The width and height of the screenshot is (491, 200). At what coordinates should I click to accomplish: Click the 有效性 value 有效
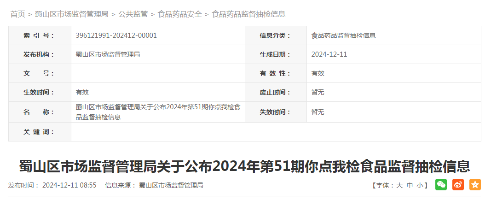(x=318, y=73)
